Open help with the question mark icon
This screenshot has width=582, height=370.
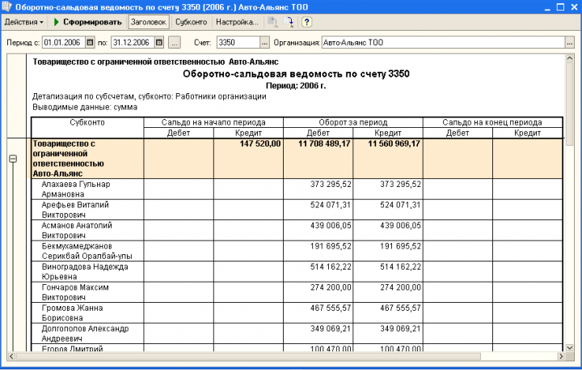point(306,22)
